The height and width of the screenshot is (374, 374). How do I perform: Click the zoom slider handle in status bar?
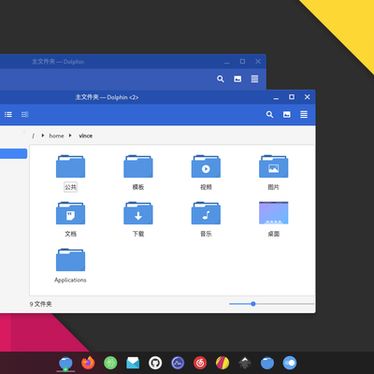tap(253, 304)
